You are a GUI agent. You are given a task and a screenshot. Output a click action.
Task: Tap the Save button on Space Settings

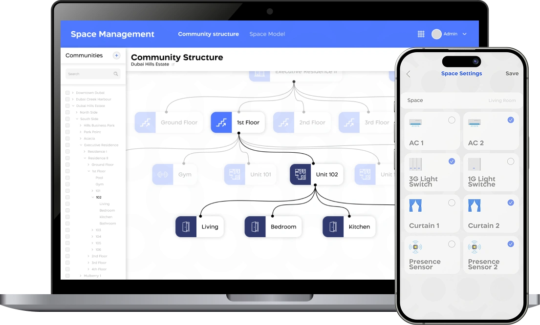(x=512, y=73)
